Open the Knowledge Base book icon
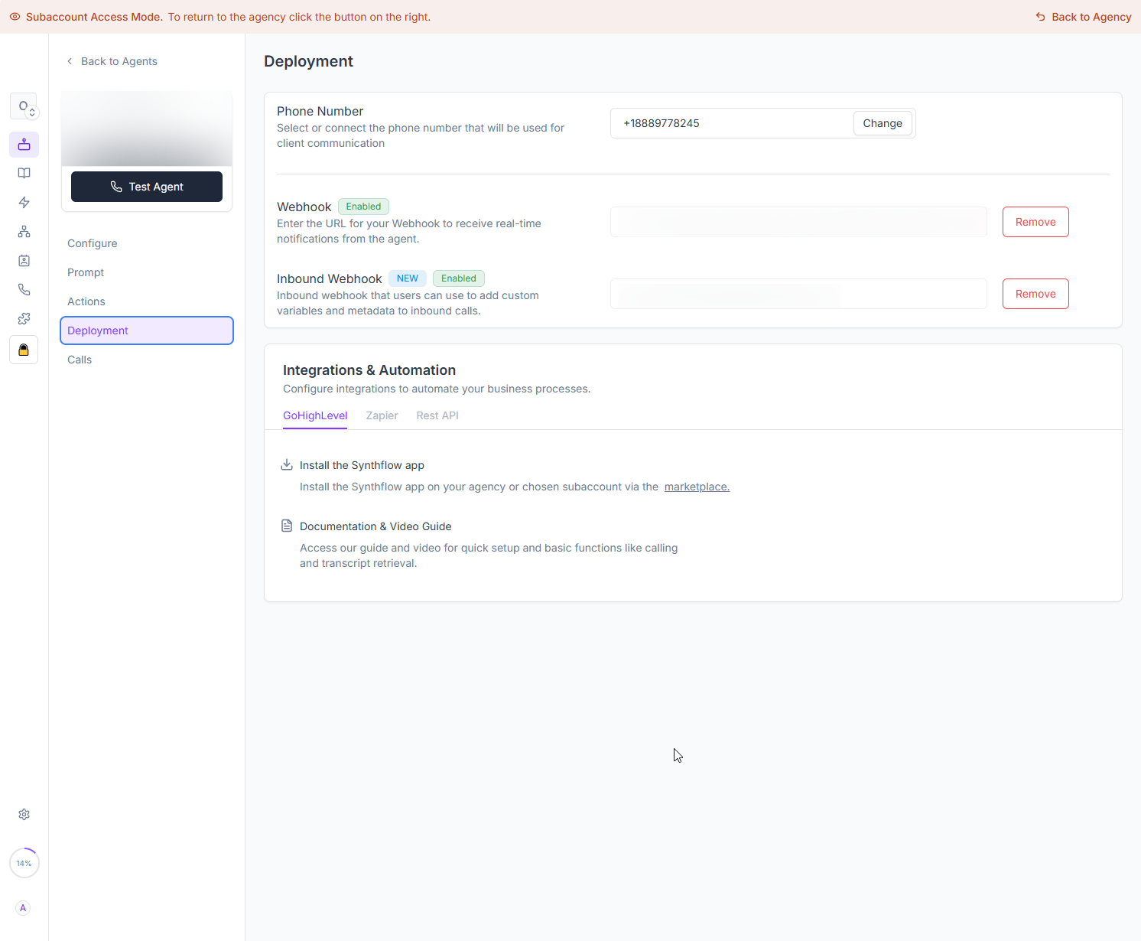The width and height of the screenshot is (1141, 941). (x=24, y=174)
